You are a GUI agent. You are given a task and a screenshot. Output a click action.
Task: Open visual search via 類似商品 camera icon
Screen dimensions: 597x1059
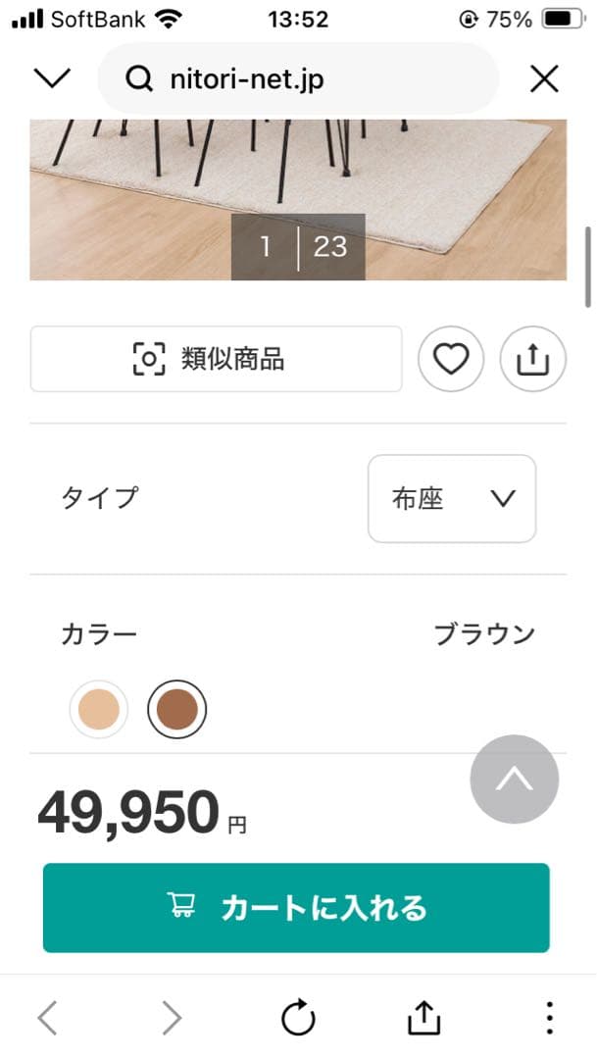tap(149, 359)
